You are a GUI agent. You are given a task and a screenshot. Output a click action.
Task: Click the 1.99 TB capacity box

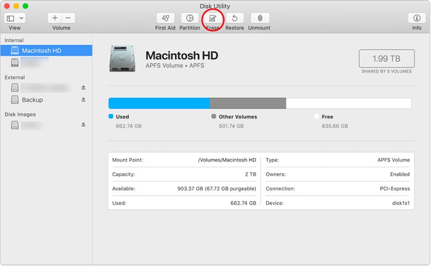tap(386, 58)
